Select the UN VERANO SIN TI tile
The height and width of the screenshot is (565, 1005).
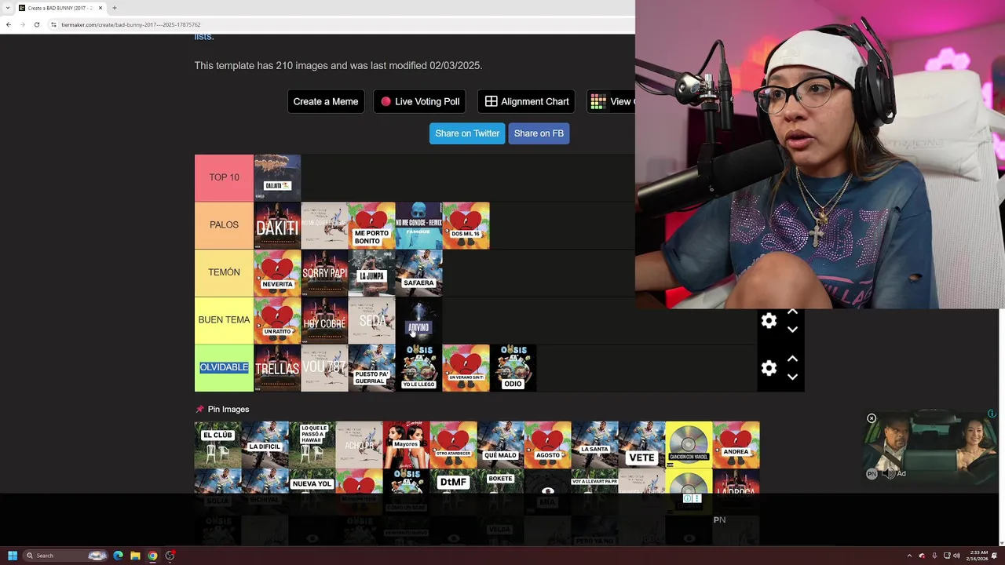click(x=466, y=368)
